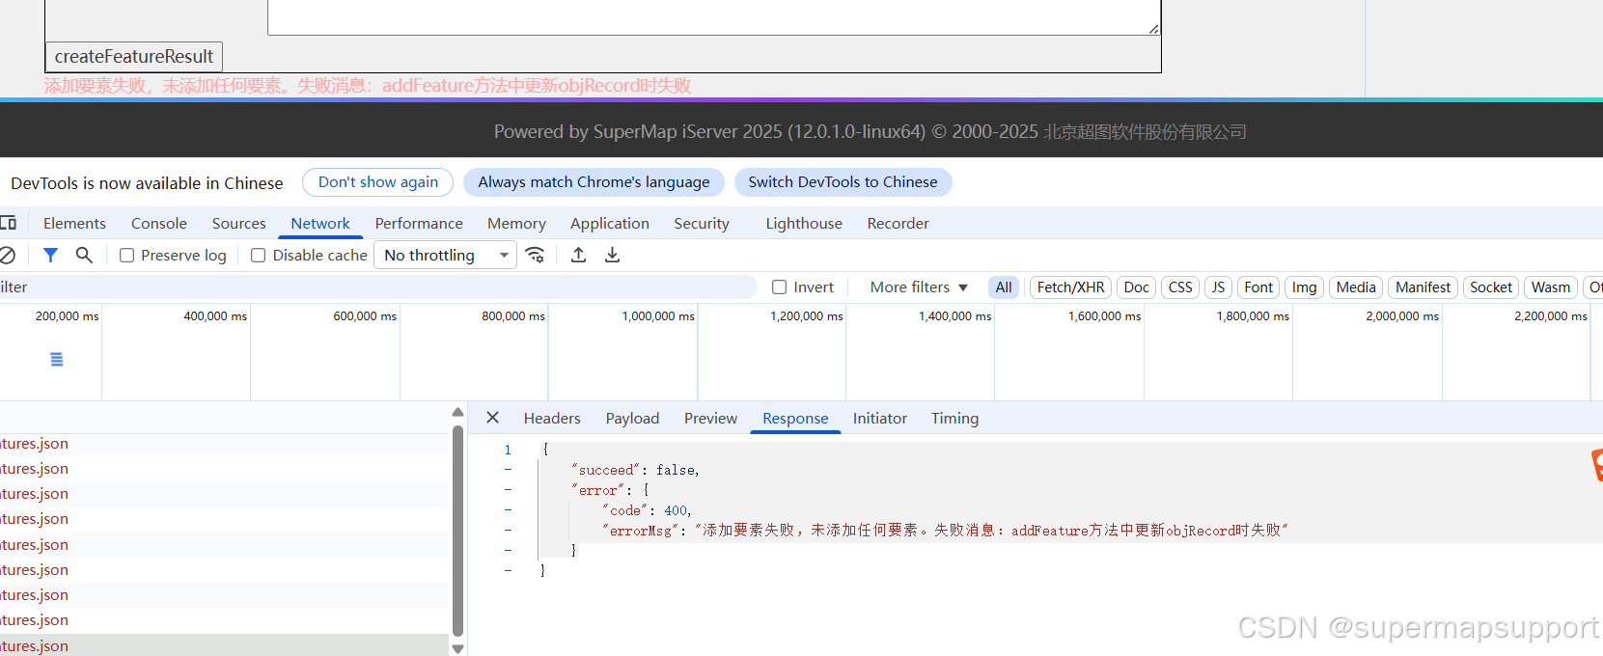Viewport: 1603px width, 656px height.
Task: Filter requests by Fetch/XHR
Action: [1070, 287]
